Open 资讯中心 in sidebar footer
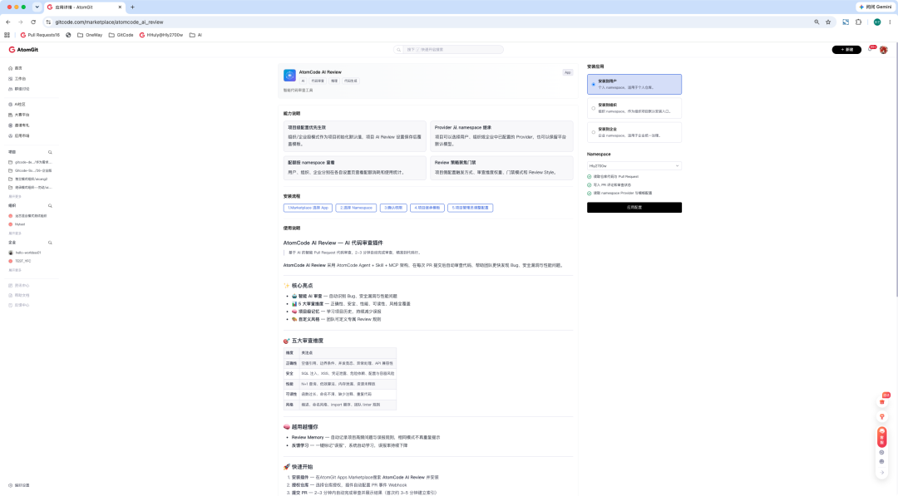The image size is (898, 496). [x=21, y=286]
